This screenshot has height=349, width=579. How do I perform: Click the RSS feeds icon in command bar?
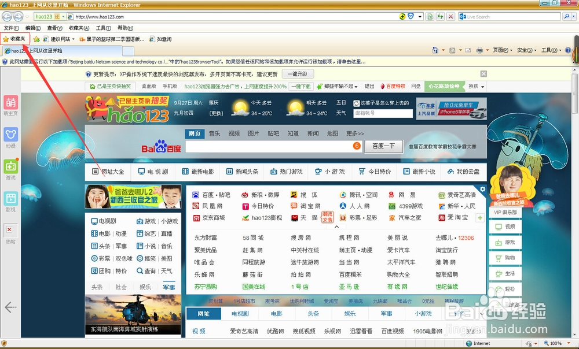click(452, 50)
